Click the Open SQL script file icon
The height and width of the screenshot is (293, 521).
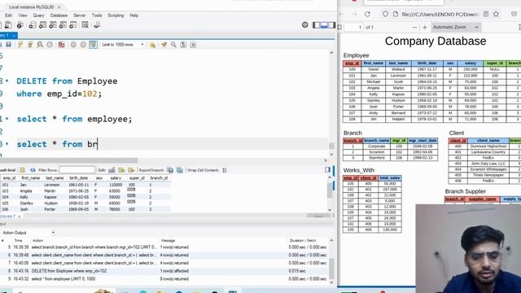pos(8,25)
